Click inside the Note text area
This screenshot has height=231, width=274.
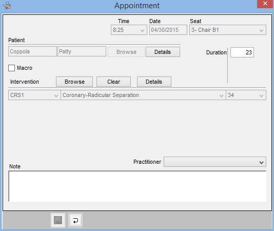138,186
